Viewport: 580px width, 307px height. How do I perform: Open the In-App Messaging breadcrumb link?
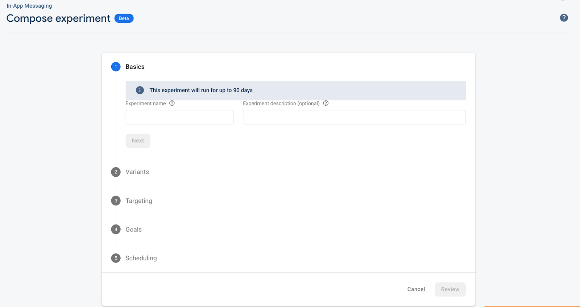29,6
